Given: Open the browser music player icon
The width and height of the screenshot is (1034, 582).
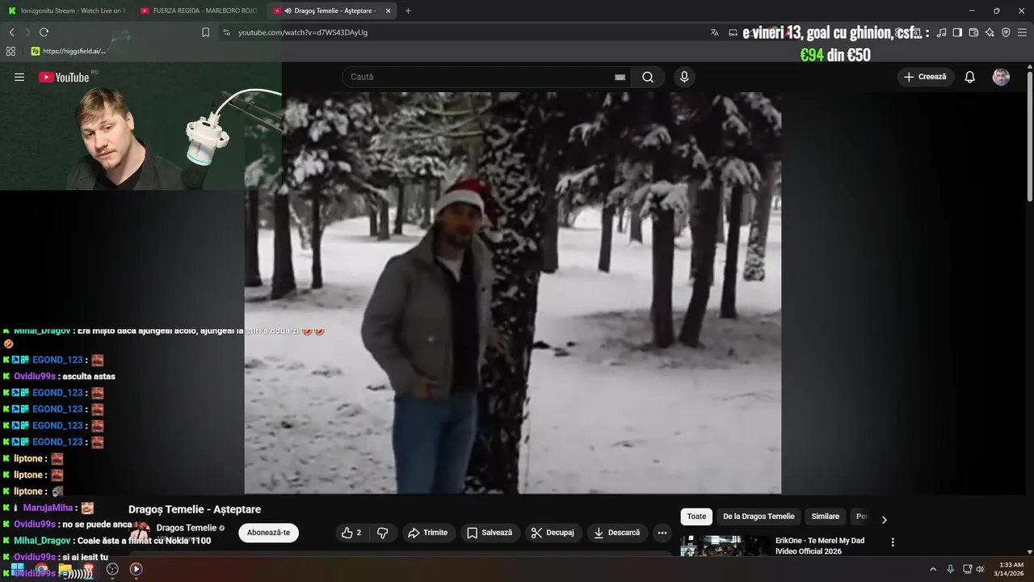Looking at the screenshot, I should (x=941, y=32).
